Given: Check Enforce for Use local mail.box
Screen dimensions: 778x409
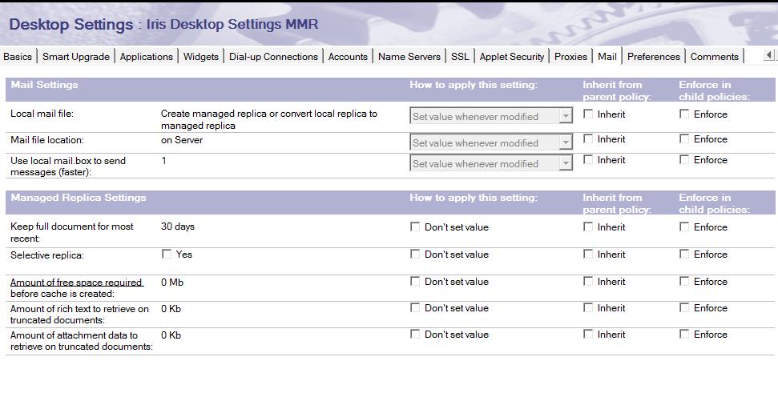Looking at the screenshot, I should coord(684,159).
